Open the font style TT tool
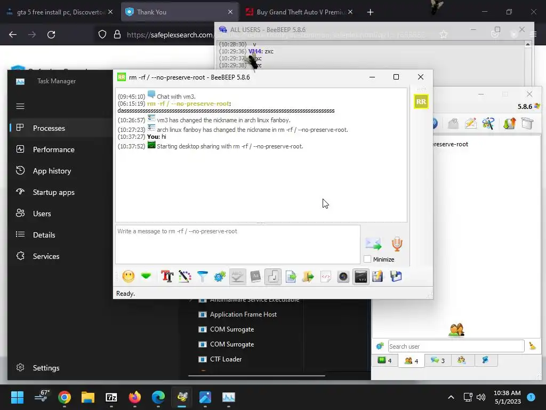The width and height of the screenshot is (546, 410). point(167,277)
